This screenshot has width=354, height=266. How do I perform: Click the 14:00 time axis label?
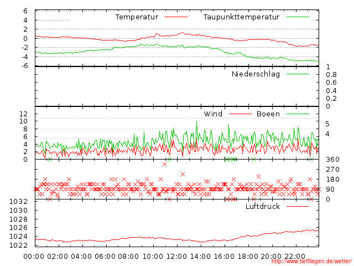(x=200, y=257)
